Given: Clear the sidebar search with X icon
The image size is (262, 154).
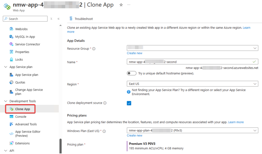Looking at the screenshot, I should click(51, 19).
